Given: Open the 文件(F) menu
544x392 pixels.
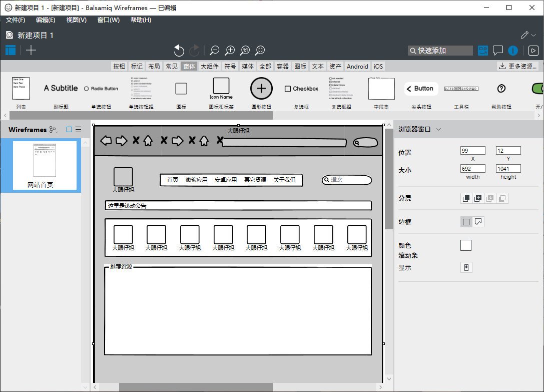Looking at the screenshot, I should pyautogui.click(x=16, y=20).
